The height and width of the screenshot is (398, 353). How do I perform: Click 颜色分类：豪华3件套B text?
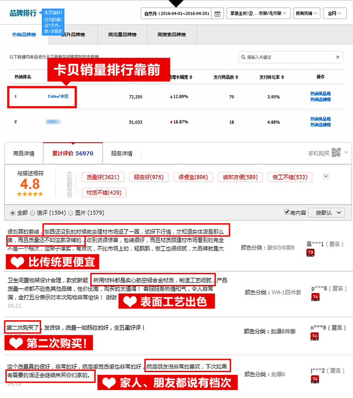(268, 247)
